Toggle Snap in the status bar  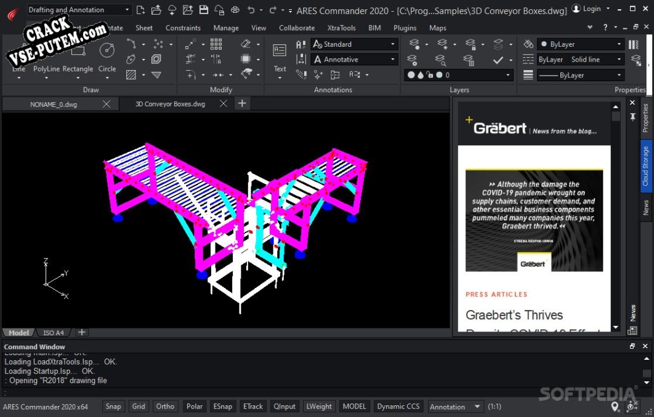pos(113,406)
